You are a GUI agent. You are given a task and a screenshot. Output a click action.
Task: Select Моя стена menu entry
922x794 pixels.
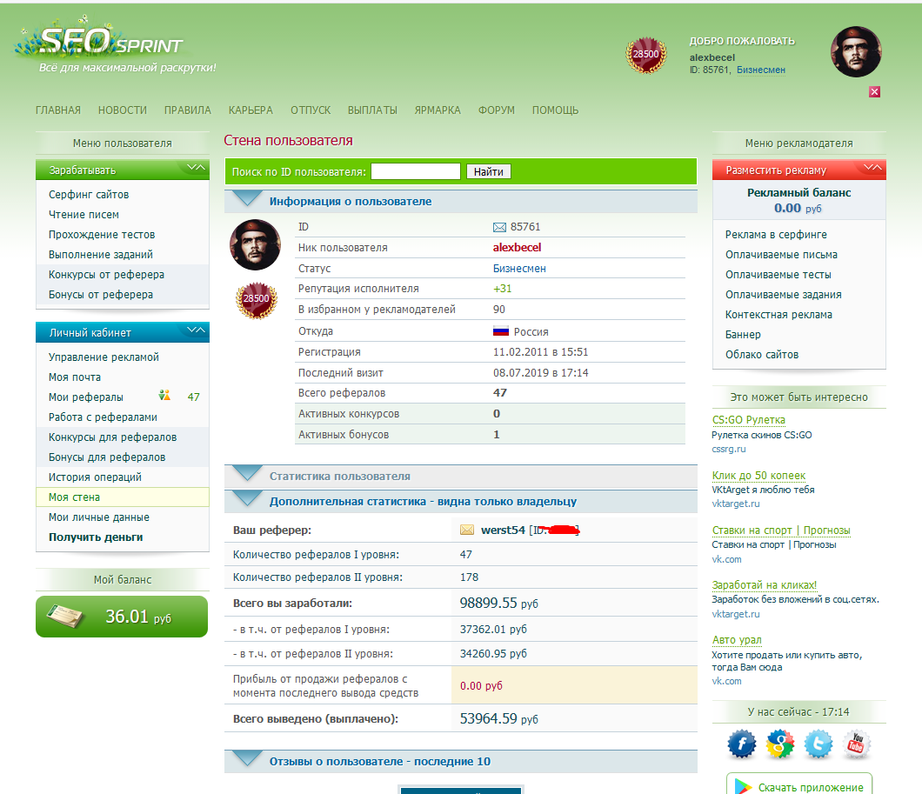(123, 497)
